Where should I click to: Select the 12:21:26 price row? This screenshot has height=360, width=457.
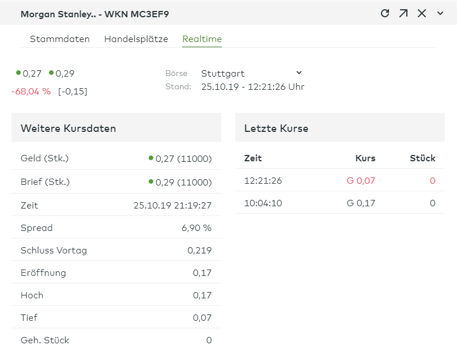339,180
